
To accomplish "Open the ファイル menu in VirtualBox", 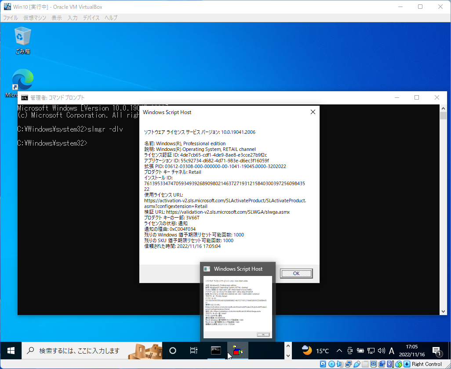I will point(11,18).
